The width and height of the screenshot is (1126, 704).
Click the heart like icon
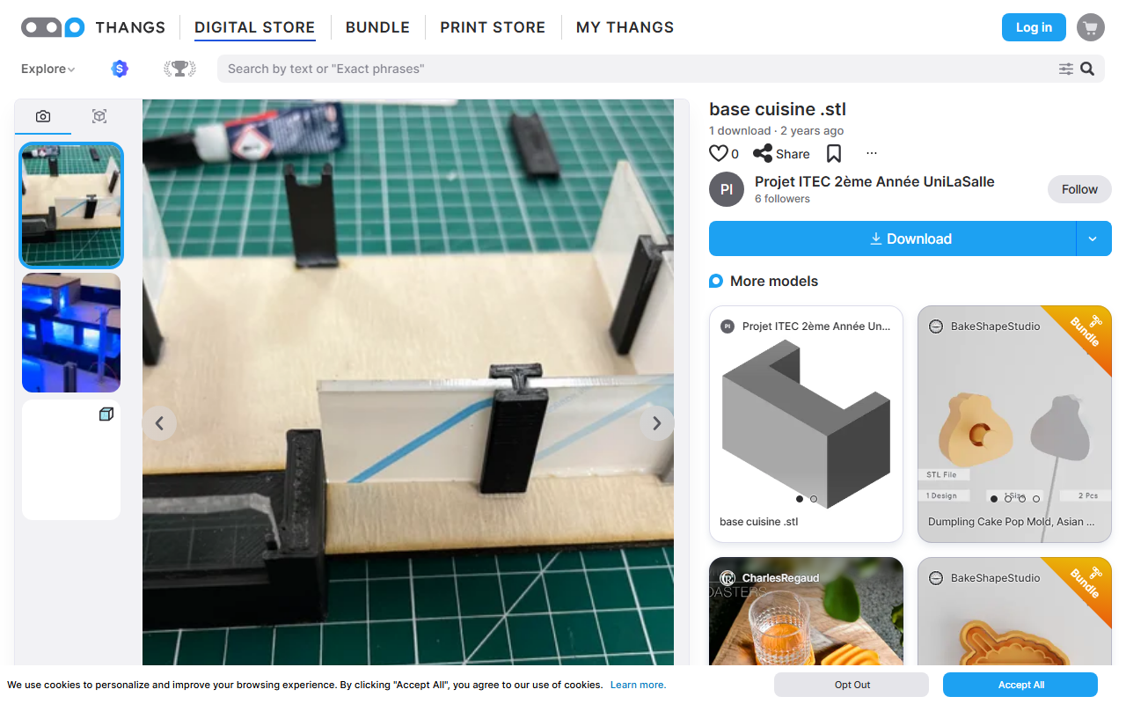click(x=719, y=153)
